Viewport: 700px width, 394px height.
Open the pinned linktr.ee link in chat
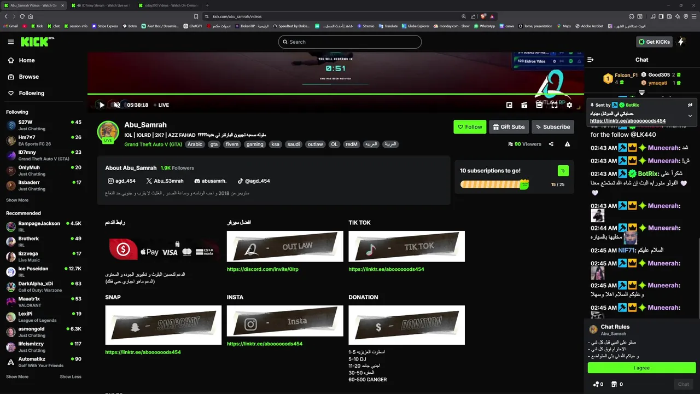[x=628, y=121]
